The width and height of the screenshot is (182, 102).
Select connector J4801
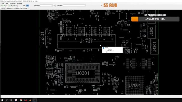click(x=154, y=46)
